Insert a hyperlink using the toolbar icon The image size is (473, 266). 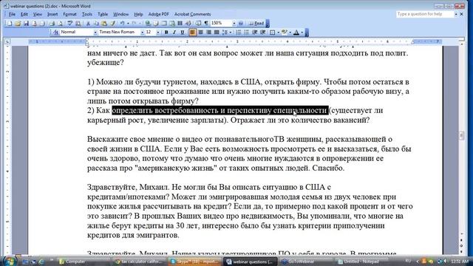pos(148,23)
